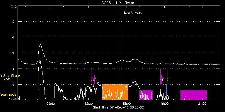The image size is (225, 112).
Task: Click the 15:00 time axis label
Action: pyautogui.click(x=127, y=104)
